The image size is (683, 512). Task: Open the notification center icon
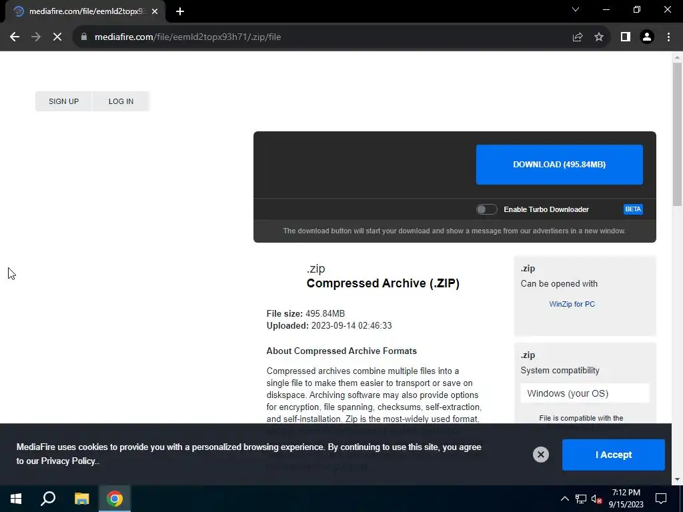(661, 499)
